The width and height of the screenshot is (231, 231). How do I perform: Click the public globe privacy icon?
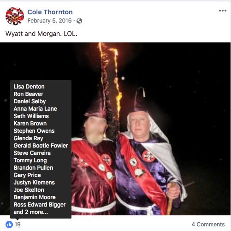point(79,21)
